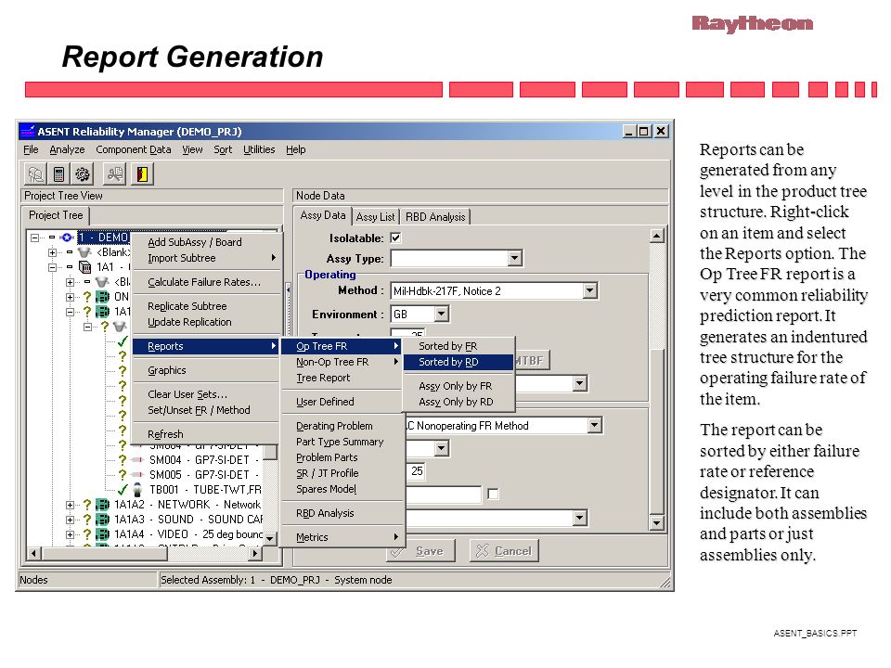The image size is (891, 668).
Task: Click the tube icon next to TB001
Action: click(x=137, y=490)
